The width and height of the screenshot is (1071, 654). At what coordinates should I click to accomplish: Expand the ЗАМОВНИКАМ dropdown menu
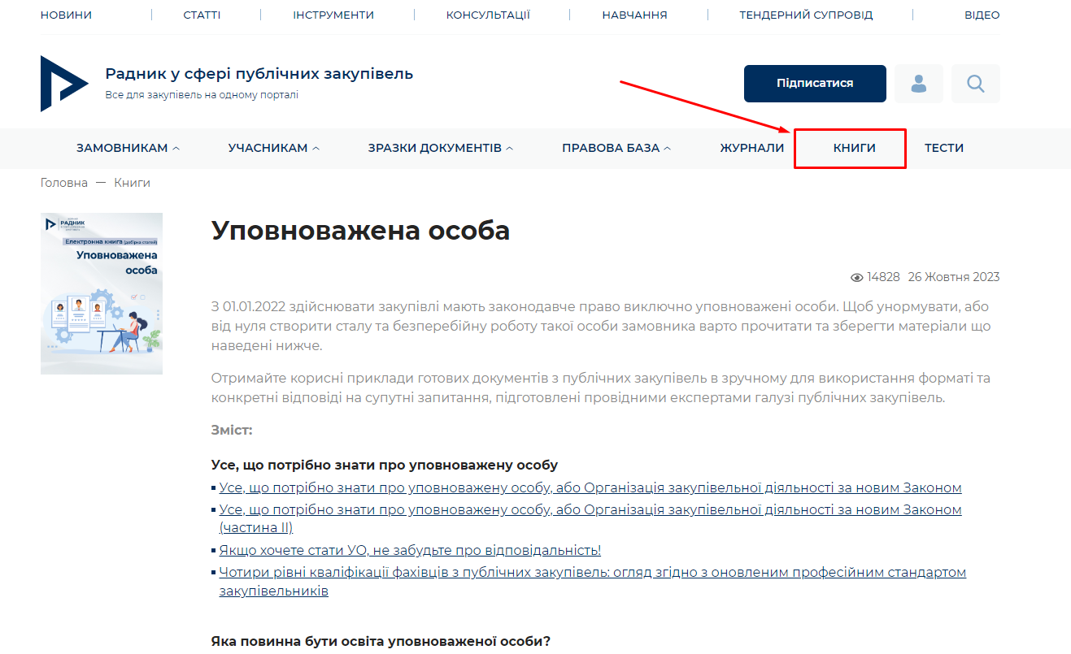(x=128, y=148)
